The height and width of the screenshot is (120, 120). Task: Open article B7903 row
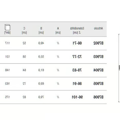pyautogui.click(x=53, y=57)
